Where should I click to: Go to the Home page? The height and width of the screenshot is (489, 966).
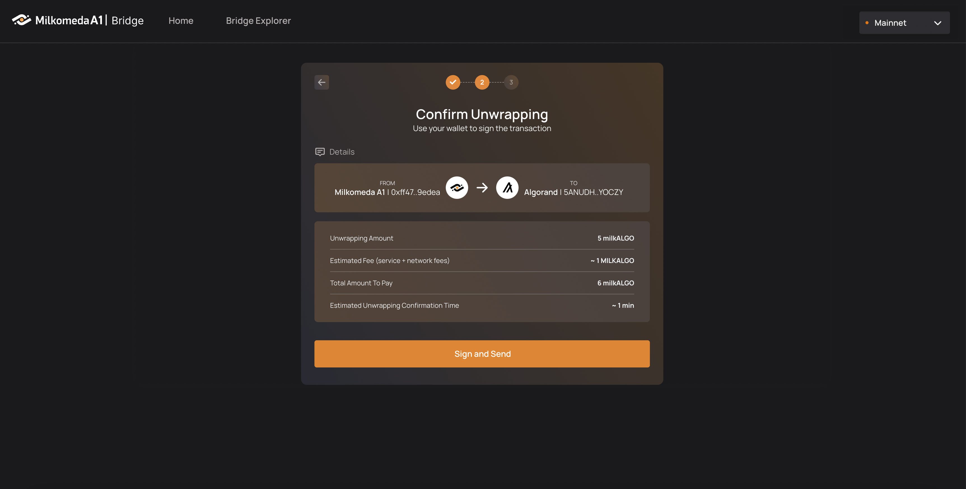pos(181,21)
